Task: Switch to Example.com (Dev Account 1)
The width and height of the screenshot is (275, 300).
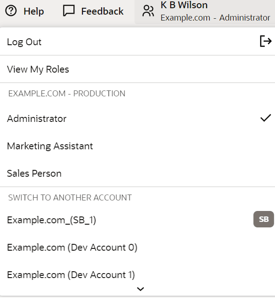Action: coord(137,275)
